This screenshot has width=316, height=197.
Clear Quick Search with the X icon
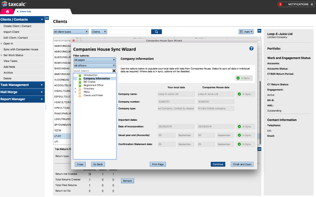coord(114,71)
